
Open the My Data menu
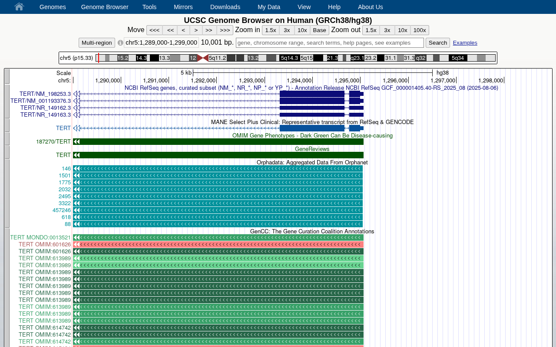pos(269,7)
